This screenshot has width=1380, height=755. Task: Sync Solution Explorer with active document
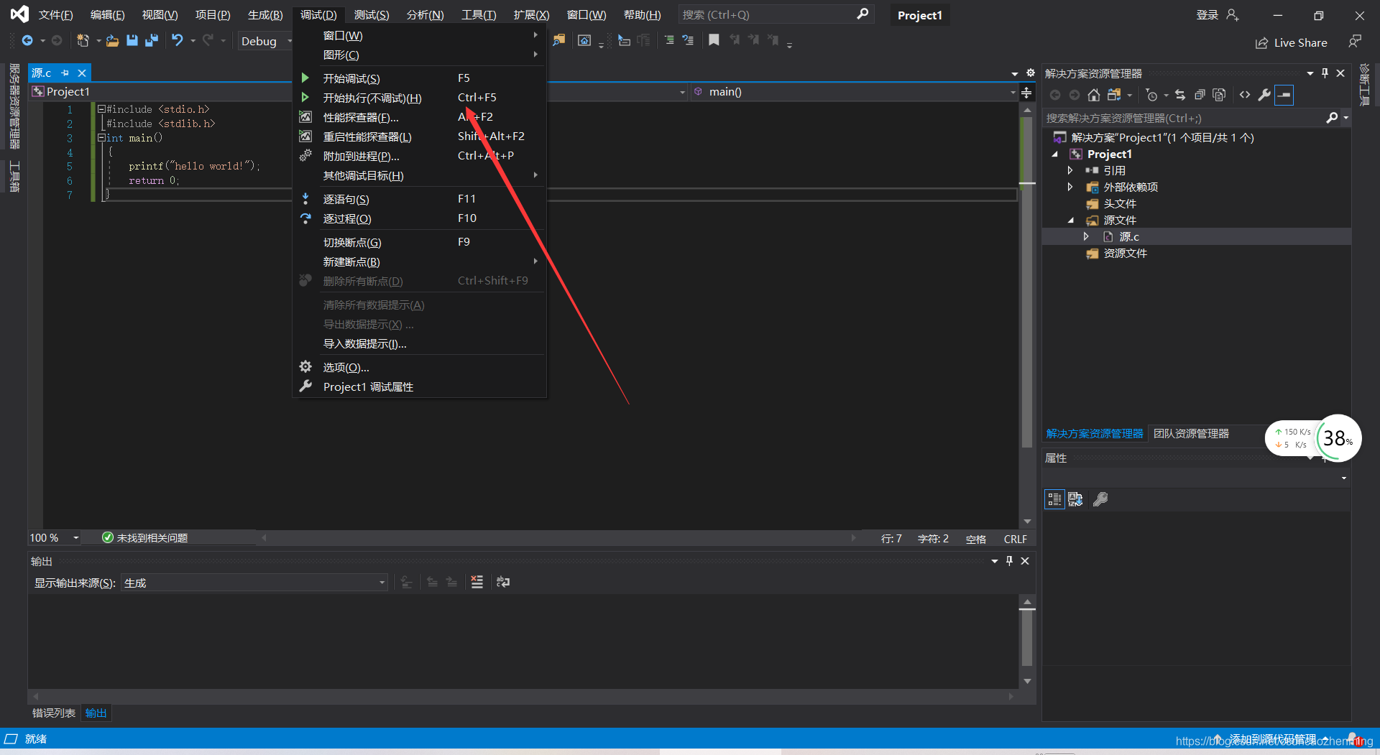click(1180, 94)
